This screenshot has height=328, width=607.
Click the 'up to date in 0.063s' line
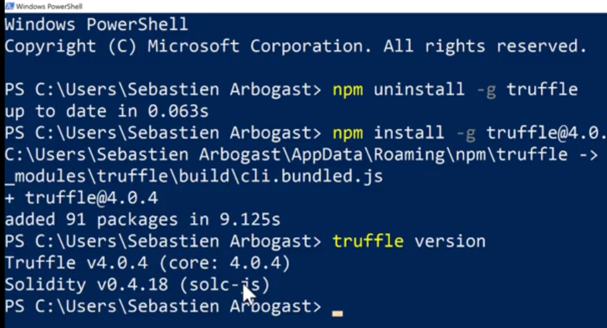(106, 111)
